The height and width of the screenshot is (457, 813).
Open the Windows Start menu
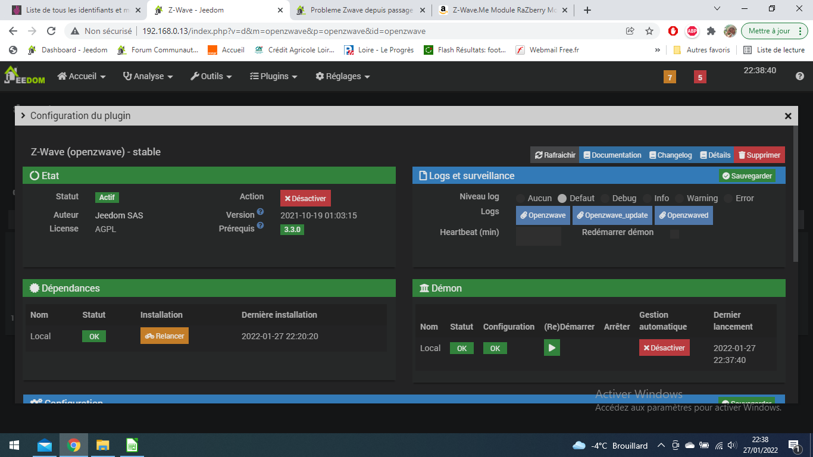tap(14, 445)
